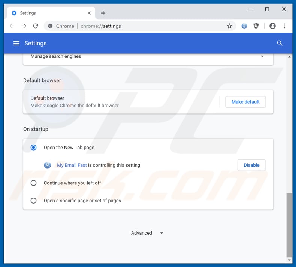View site information via Chrome icon
The width and height of the screenshot is (296, 267).
coord(50,26)
